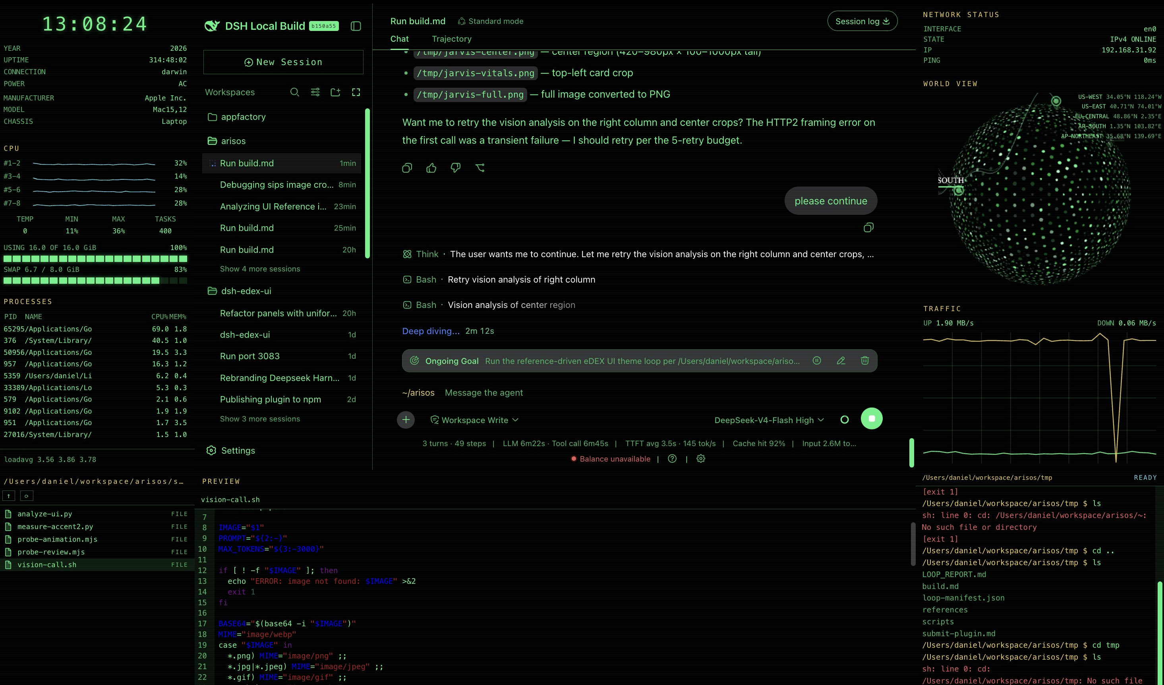Image resolution: width=1164 pixels, height=685 pixels.
Task: Open workspace filter sliders icon
Action: [315, 92]
